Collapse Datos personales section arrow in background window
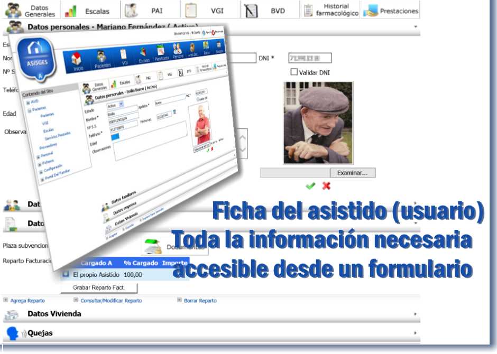The width and height of the screenshot is (497, 354). 416,27
